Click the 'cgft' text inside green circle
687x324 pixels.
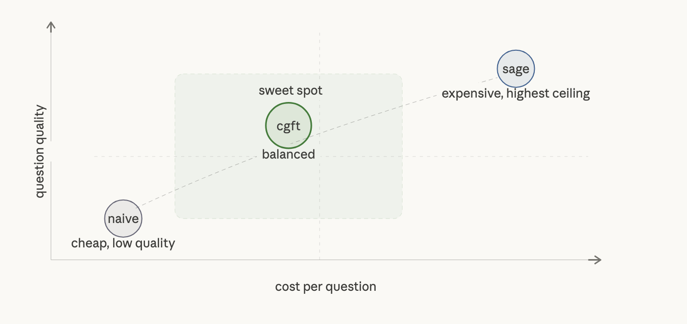pyautogui.click(x=288, y=126)
